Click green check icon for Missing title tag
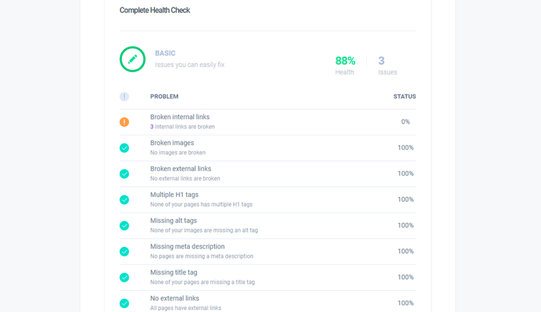This screenshot has width=541, height=312. pyautogui.click(x=124, y=277)
